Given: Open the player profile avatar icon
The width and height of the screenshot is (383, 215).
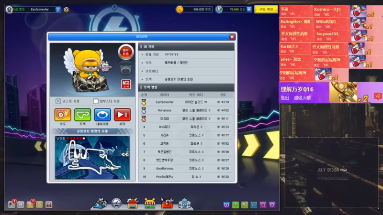Looking at the screenshot, I should point(9,10).
